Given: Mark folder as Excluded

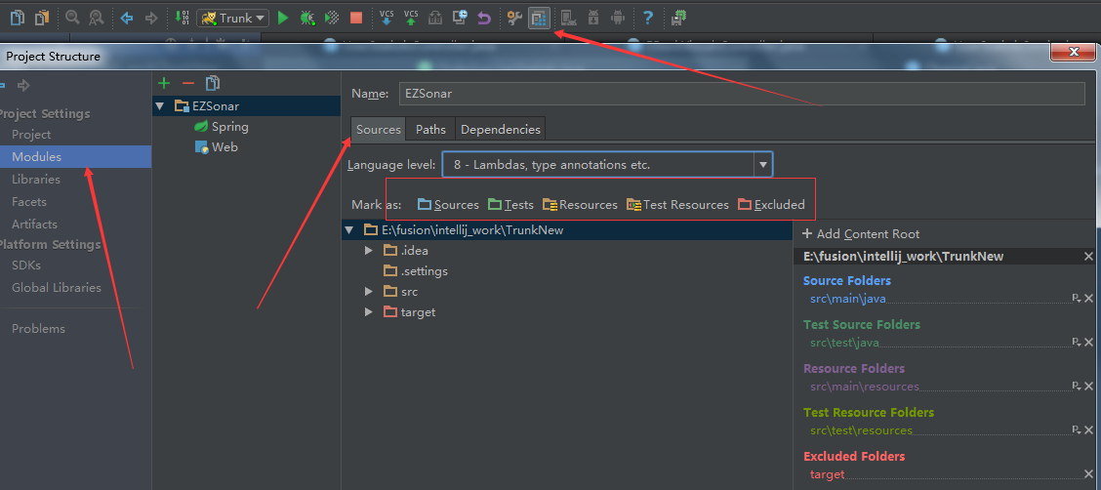Looking at the screenshot, I should pyautogui.click(x=771, y=205).
